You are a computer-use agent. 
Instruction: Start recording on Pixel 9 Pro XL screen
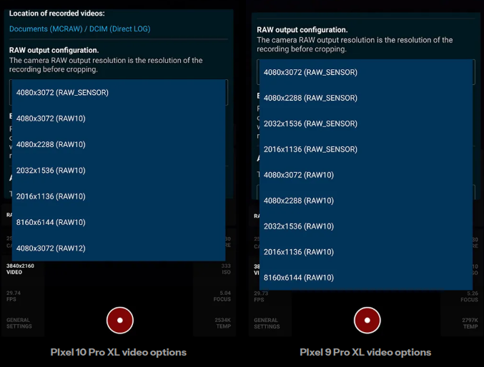[367, 320]
